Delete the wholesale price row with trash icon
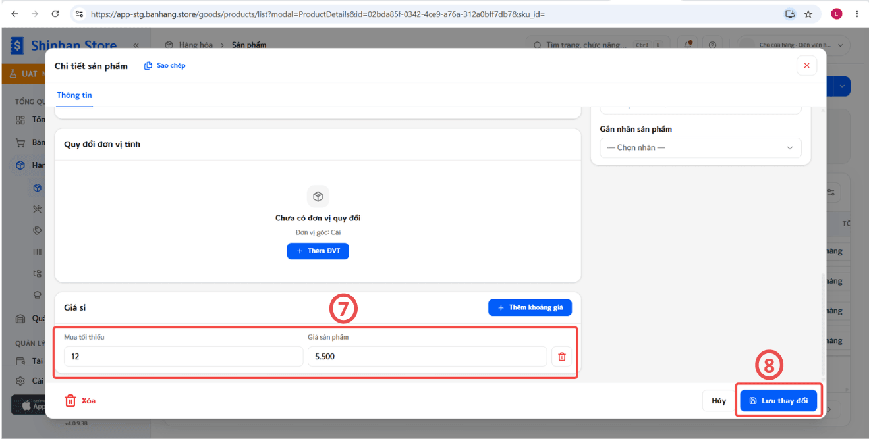The width and height of the screenshot is (869, 439). [x=562, y=357]
